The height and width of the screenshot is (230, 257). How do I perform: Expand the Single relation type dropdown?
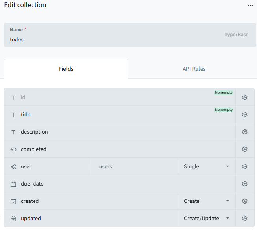(207, 166)
